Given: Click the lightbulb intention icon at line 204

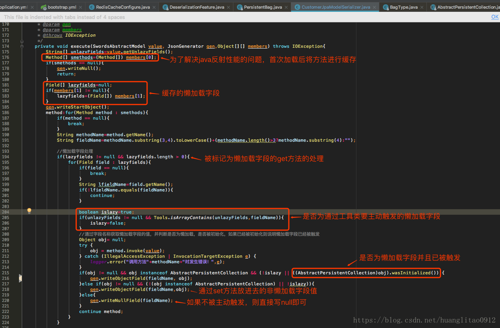Looking at the screenshot, I should 29,211.
